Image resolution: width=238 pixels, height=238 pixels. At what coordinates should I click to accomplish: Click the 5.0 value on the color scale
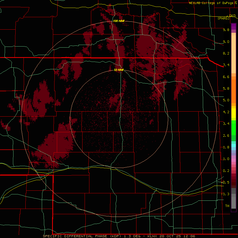pyautogui.click(x=226, y=100)
